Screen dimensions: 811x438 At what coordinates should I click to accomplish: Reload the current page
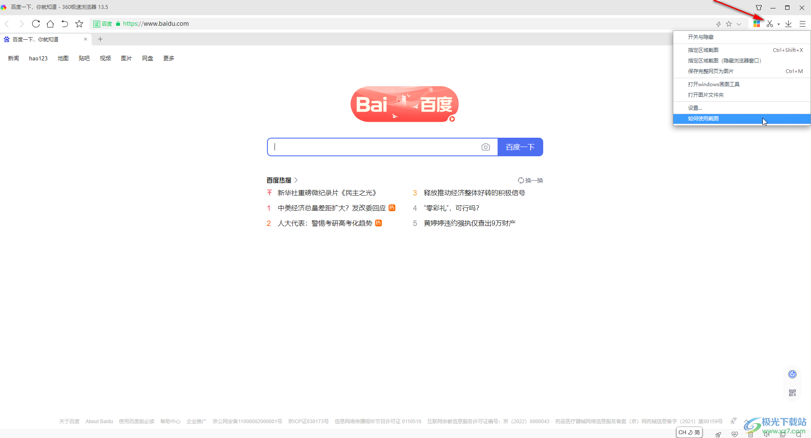36,24
